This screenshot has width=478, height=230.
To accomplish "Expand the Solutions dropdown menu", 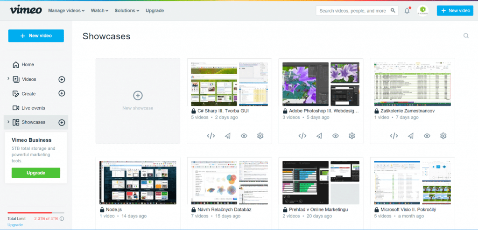I will click(127, 11).
